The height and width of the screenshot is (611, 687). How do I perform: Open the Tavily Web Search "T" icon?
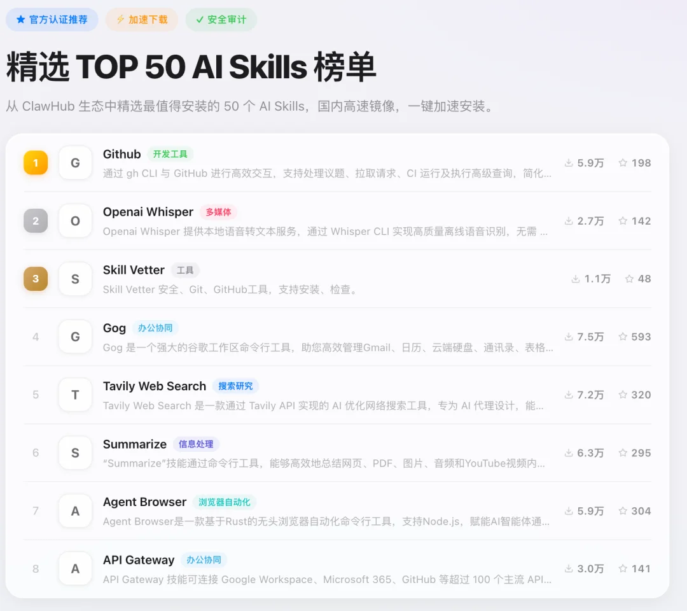[x=74, y=395]
